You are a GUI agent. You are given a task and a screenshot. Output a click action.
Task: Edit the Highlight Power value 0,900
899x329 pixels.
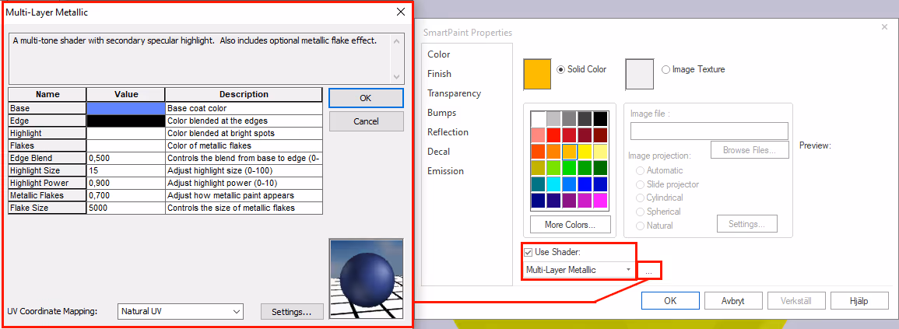point(125,183)
